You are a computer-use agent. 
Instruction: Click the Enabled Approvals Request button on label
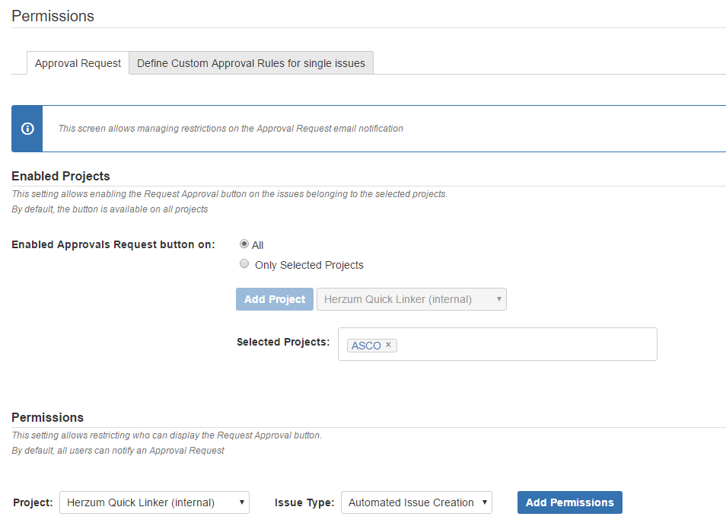coord(113,244)
